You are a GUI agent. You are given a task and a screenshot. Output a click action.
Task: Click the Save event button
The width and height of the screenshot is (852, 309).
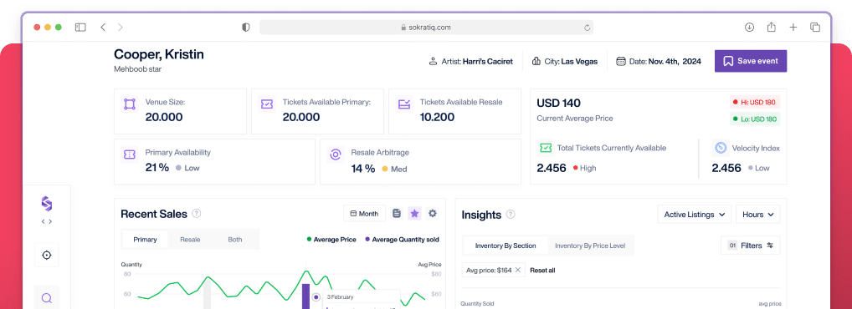(x=751, y=61)
